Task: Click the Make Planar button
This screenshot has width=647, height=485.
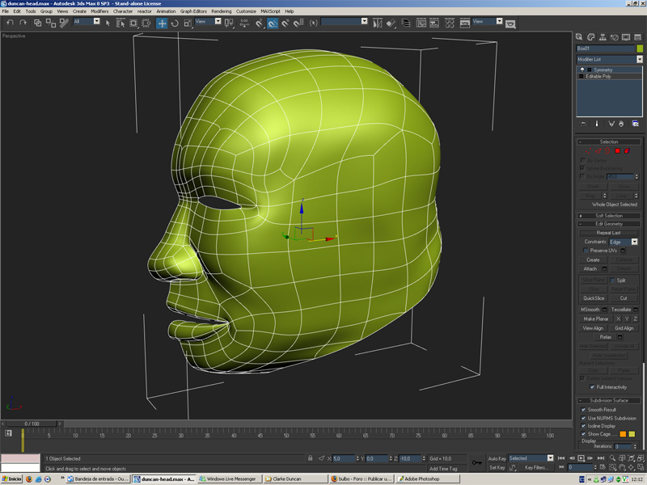Action: [596, 318]
